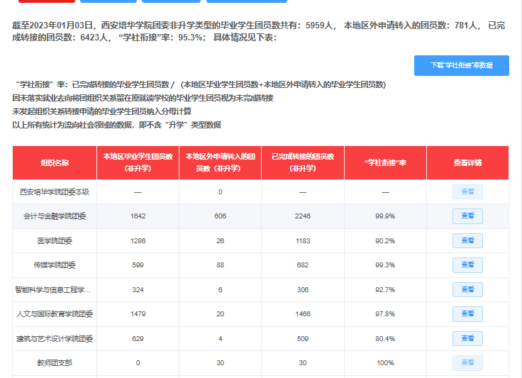Click the 教师团支部 organization name

pos(55,363)
